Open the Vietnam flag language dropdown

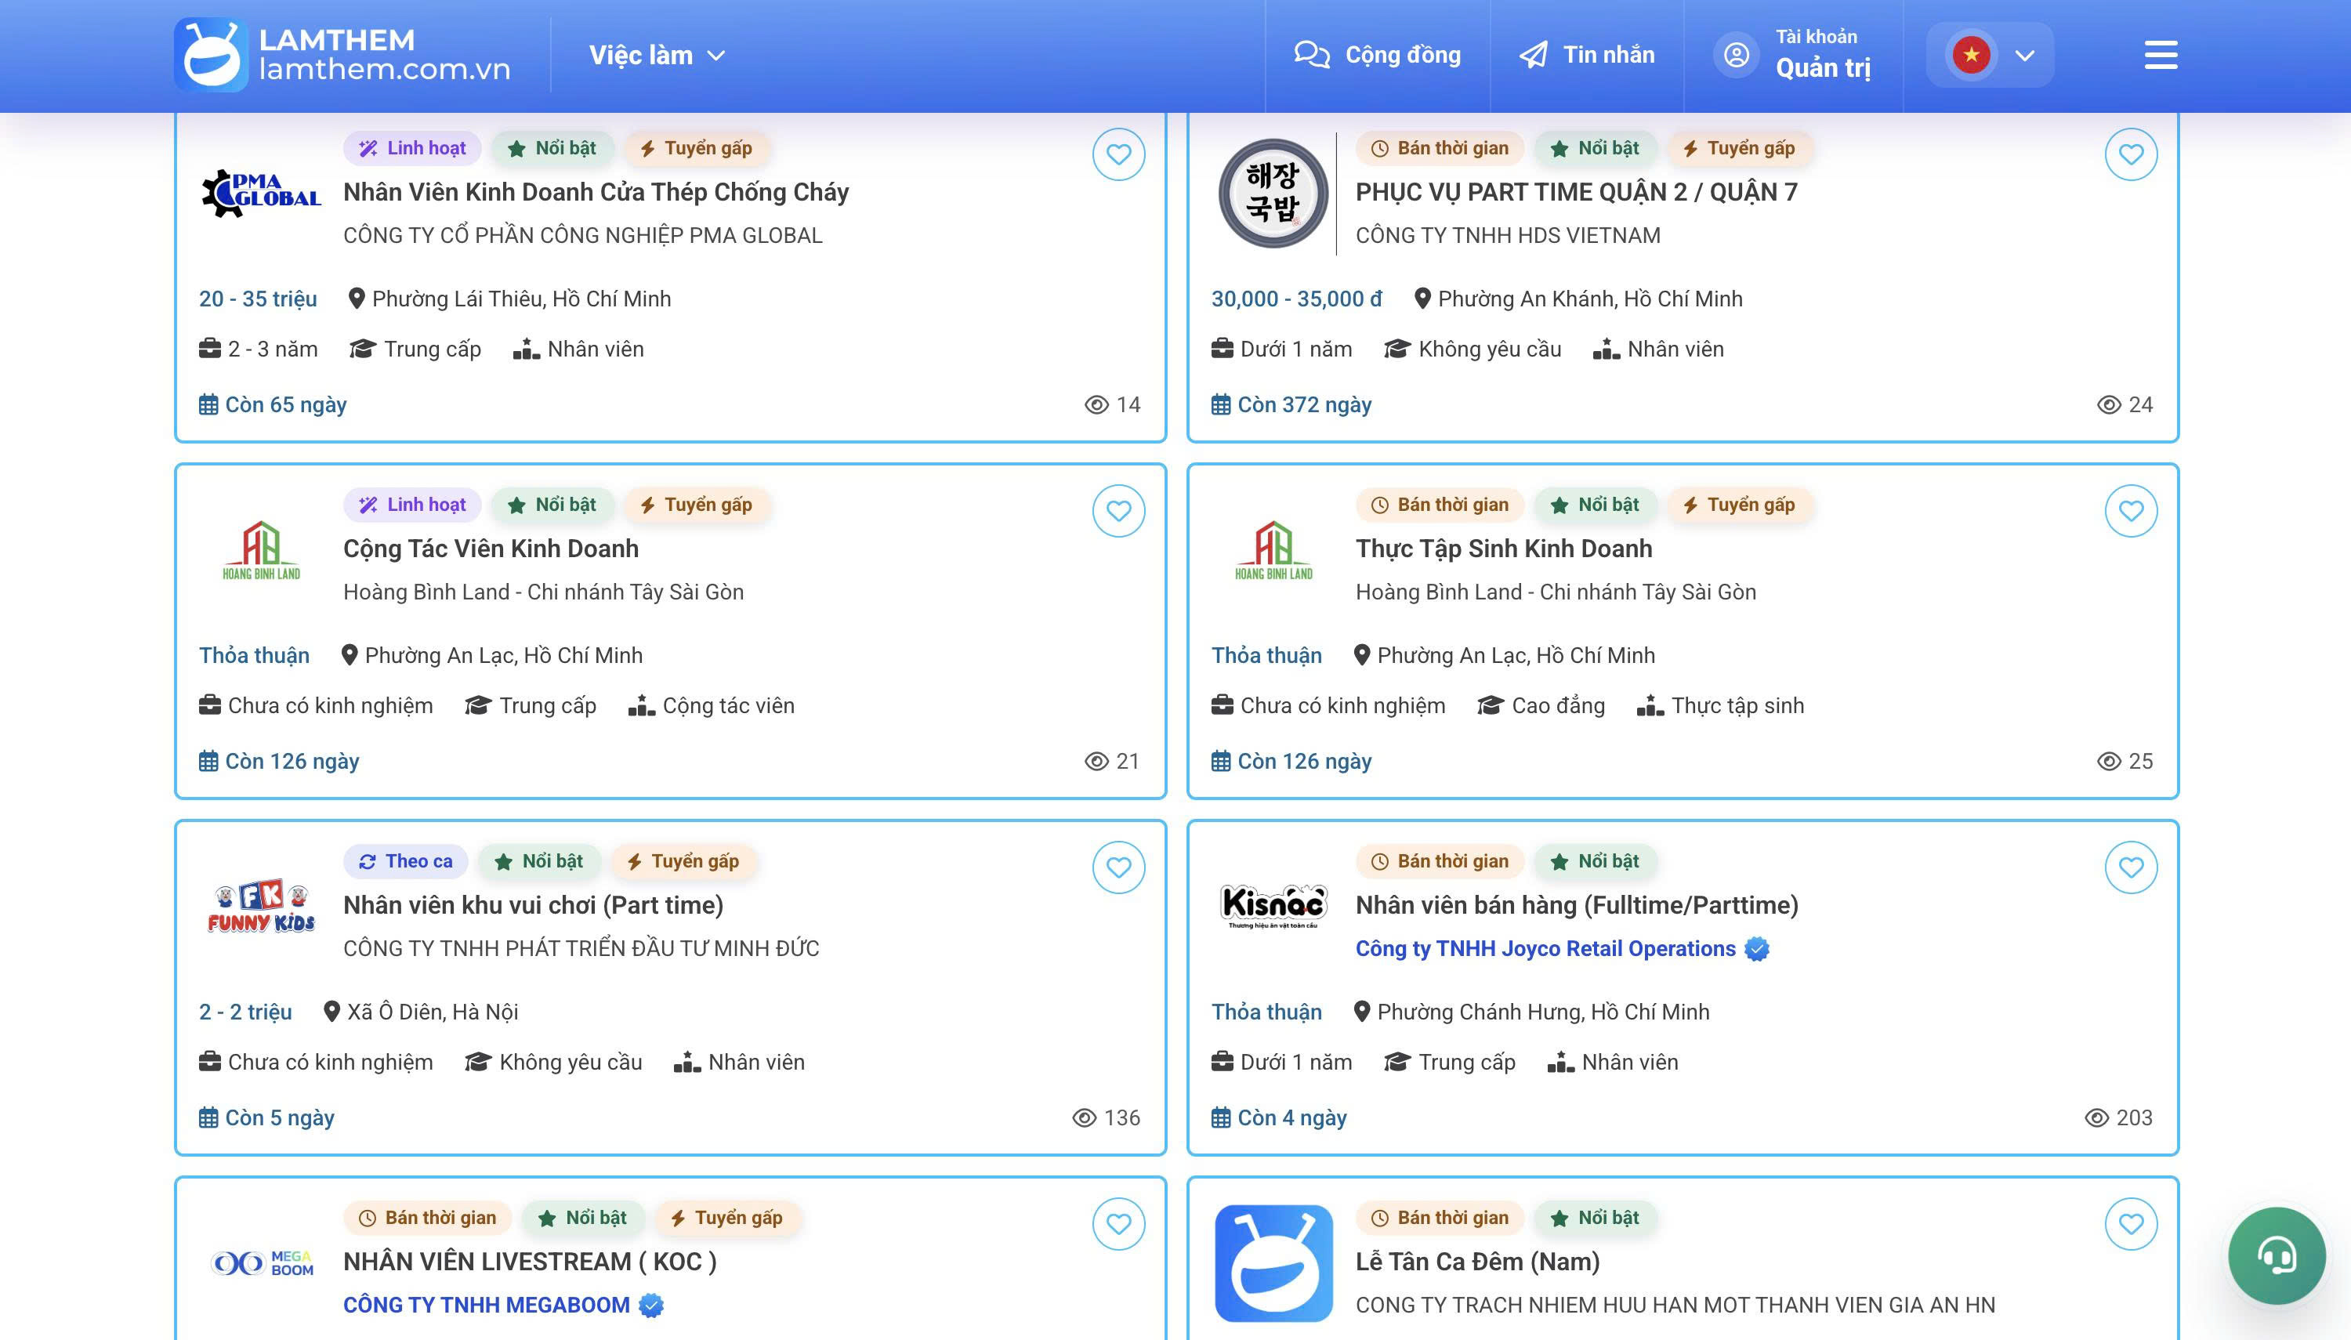click(x=1990, y=54)
